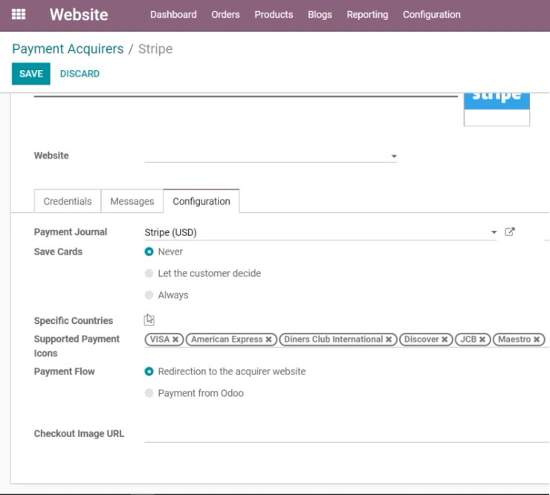The height and width of the screenshot is (495, 550).
Task: Click the Specific Countries label
Action: [x=74, y=321]
